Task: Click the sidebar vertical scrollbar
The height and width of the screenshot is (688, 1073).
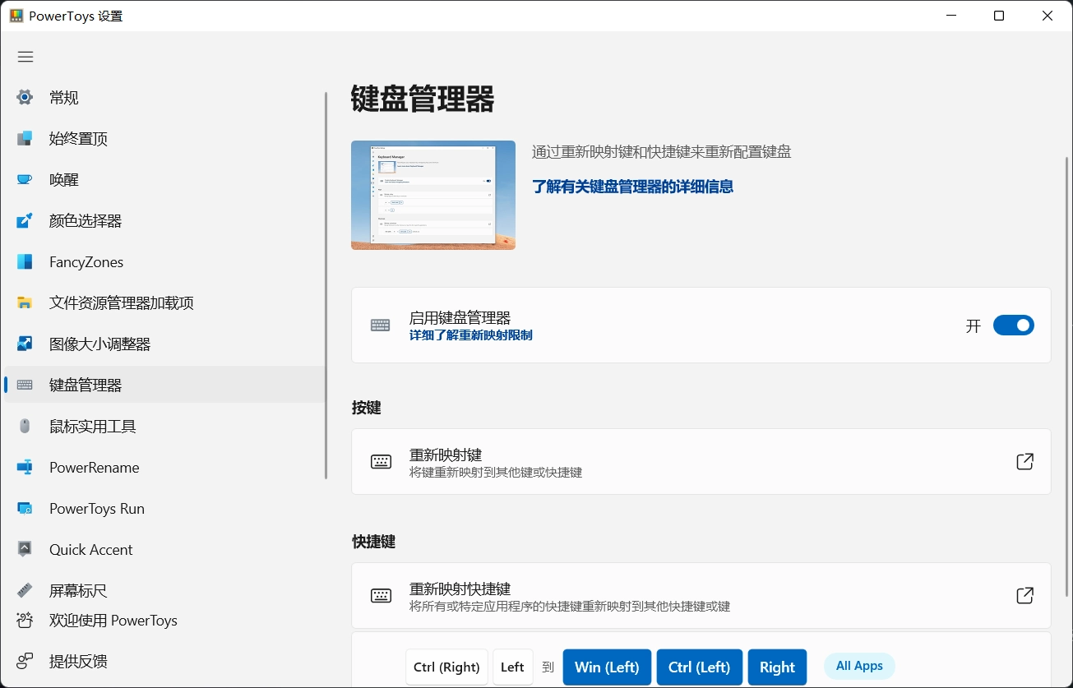Action: tap(326, 285)
